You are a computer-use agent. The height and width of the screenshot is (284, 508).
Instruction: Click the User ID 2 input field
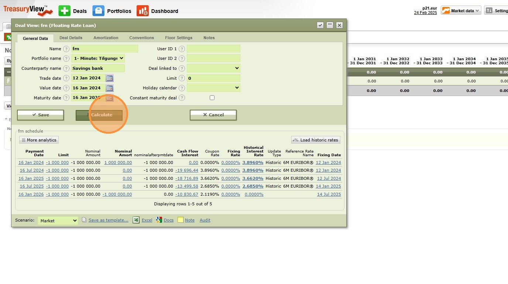pyautogui.click(x=213, y=58)
